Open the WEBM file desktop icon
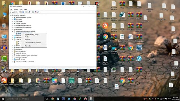Image resolution: width=180 pixels, height=101 pixels. (x=71, y=82)
